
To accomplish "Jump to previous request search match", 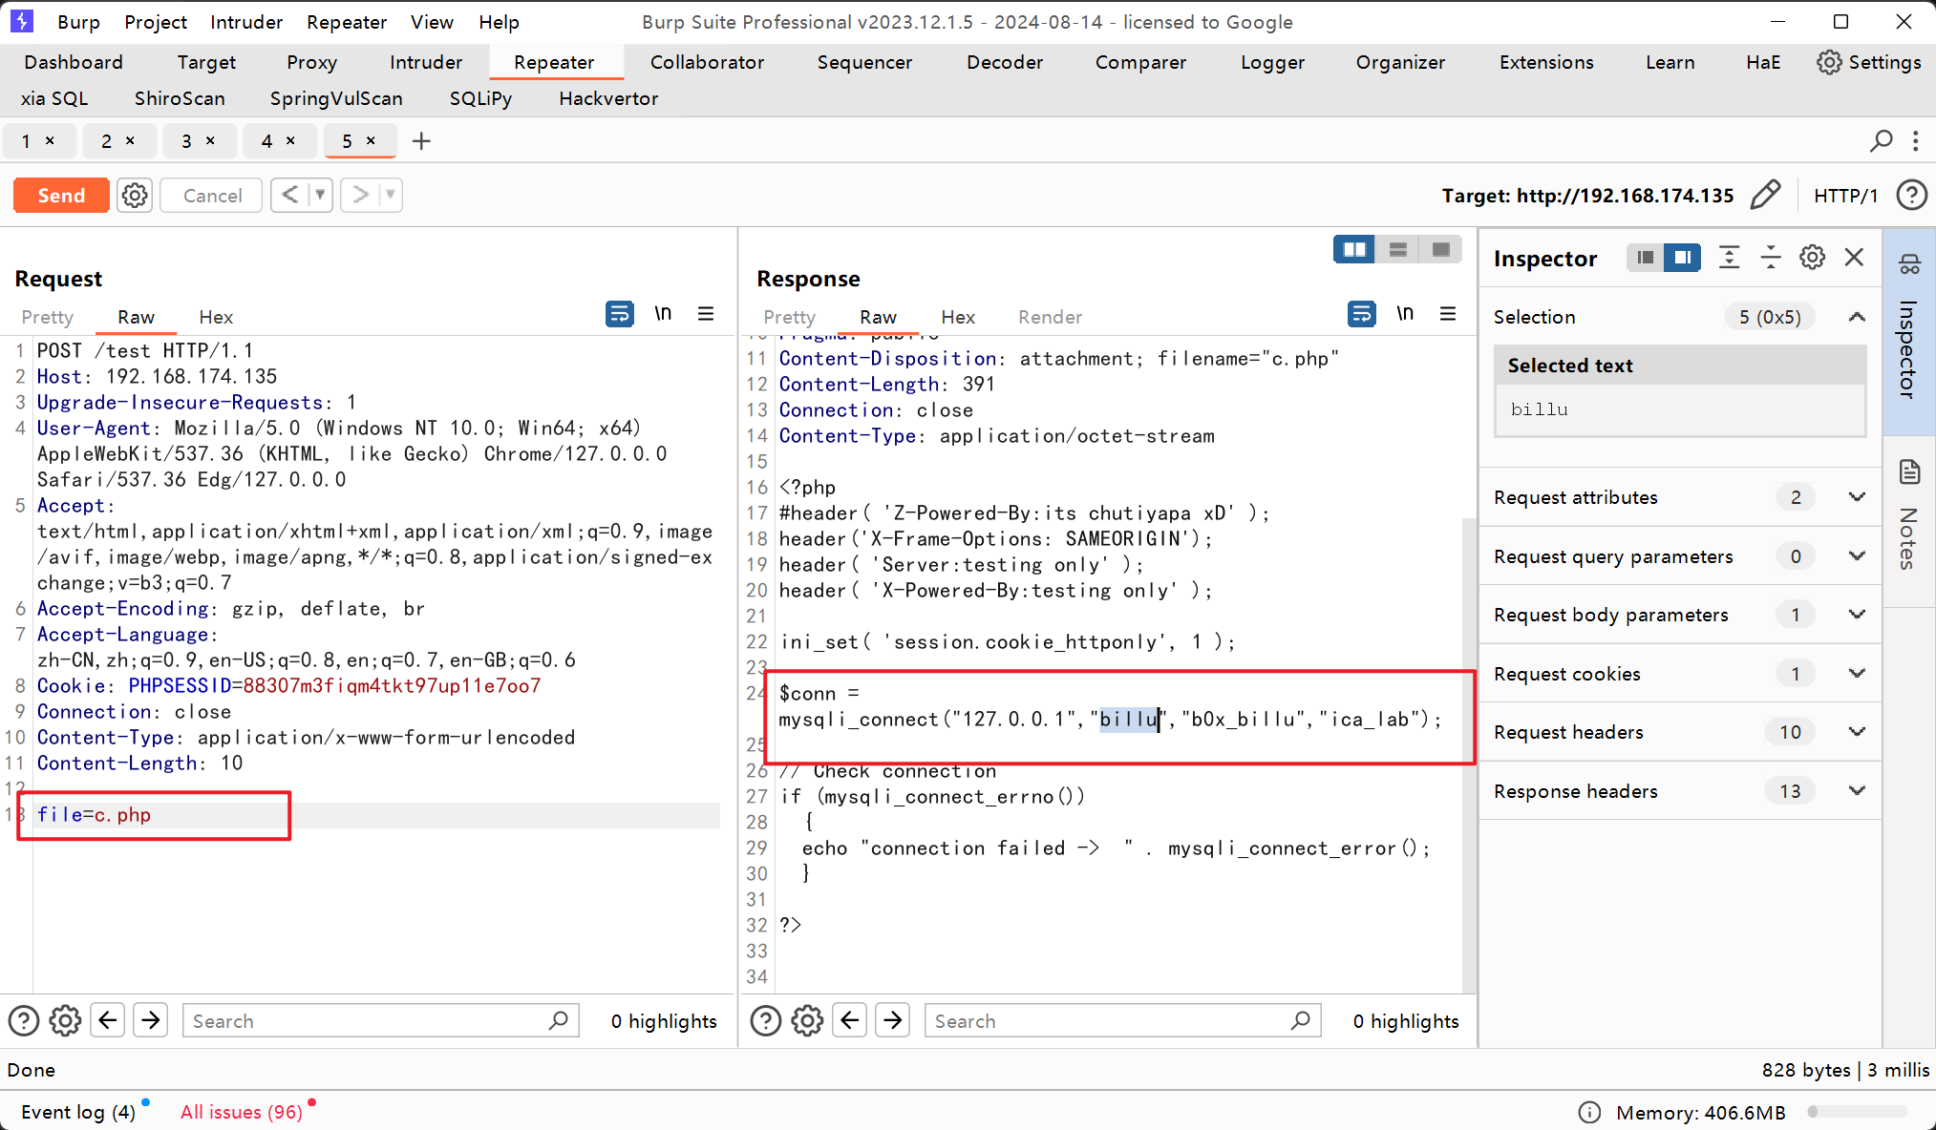I will click(108, 1021).
